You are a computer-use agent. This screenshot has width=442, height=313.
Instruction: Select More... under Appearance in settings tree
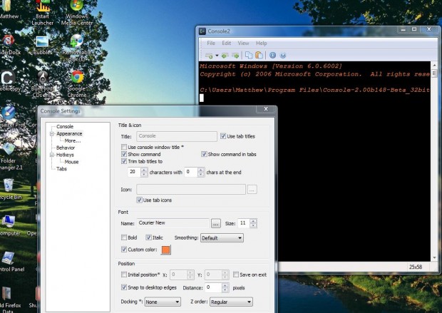click(x=73, y=140)
